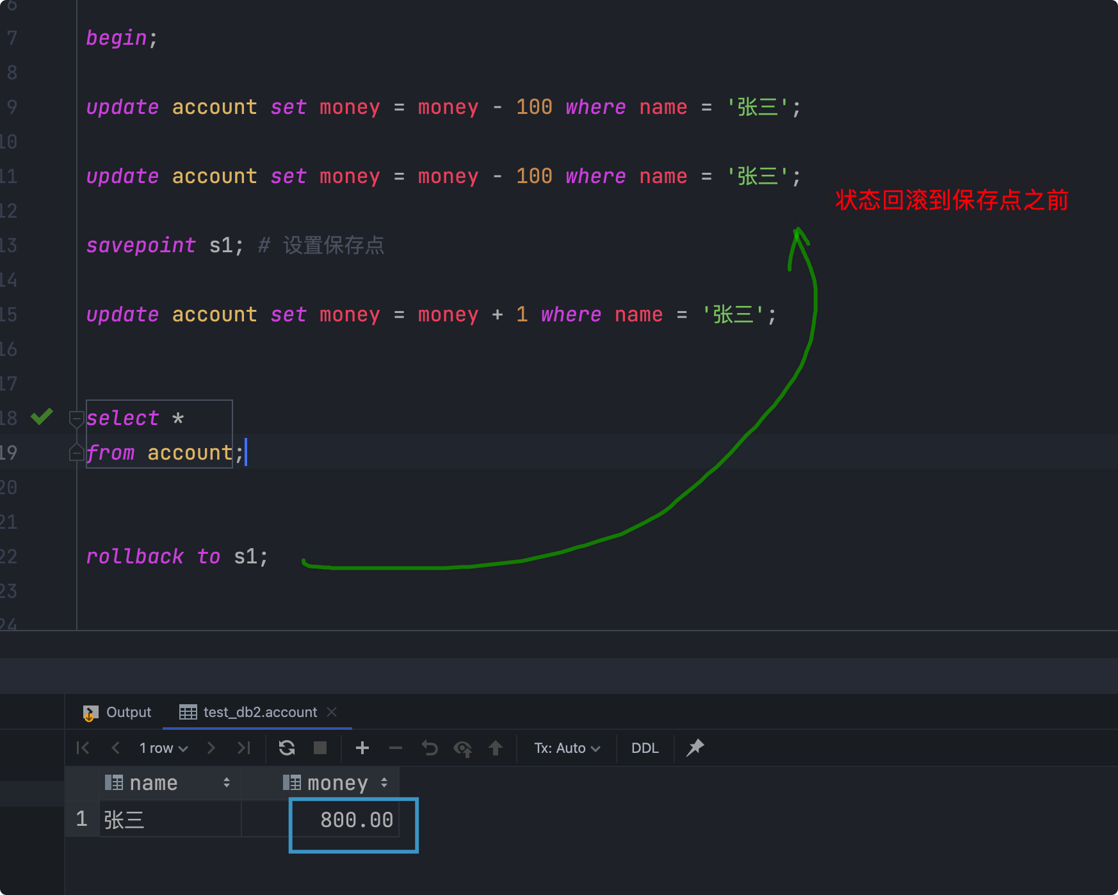1118x895 pixels.
Task: Open the Tx: Auto transaction mode dropdown
Action: pos(567,748)
